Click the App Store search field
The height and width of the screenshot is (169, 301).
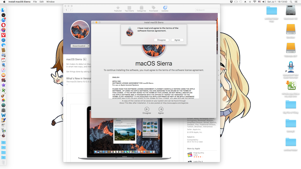[206, 10]
